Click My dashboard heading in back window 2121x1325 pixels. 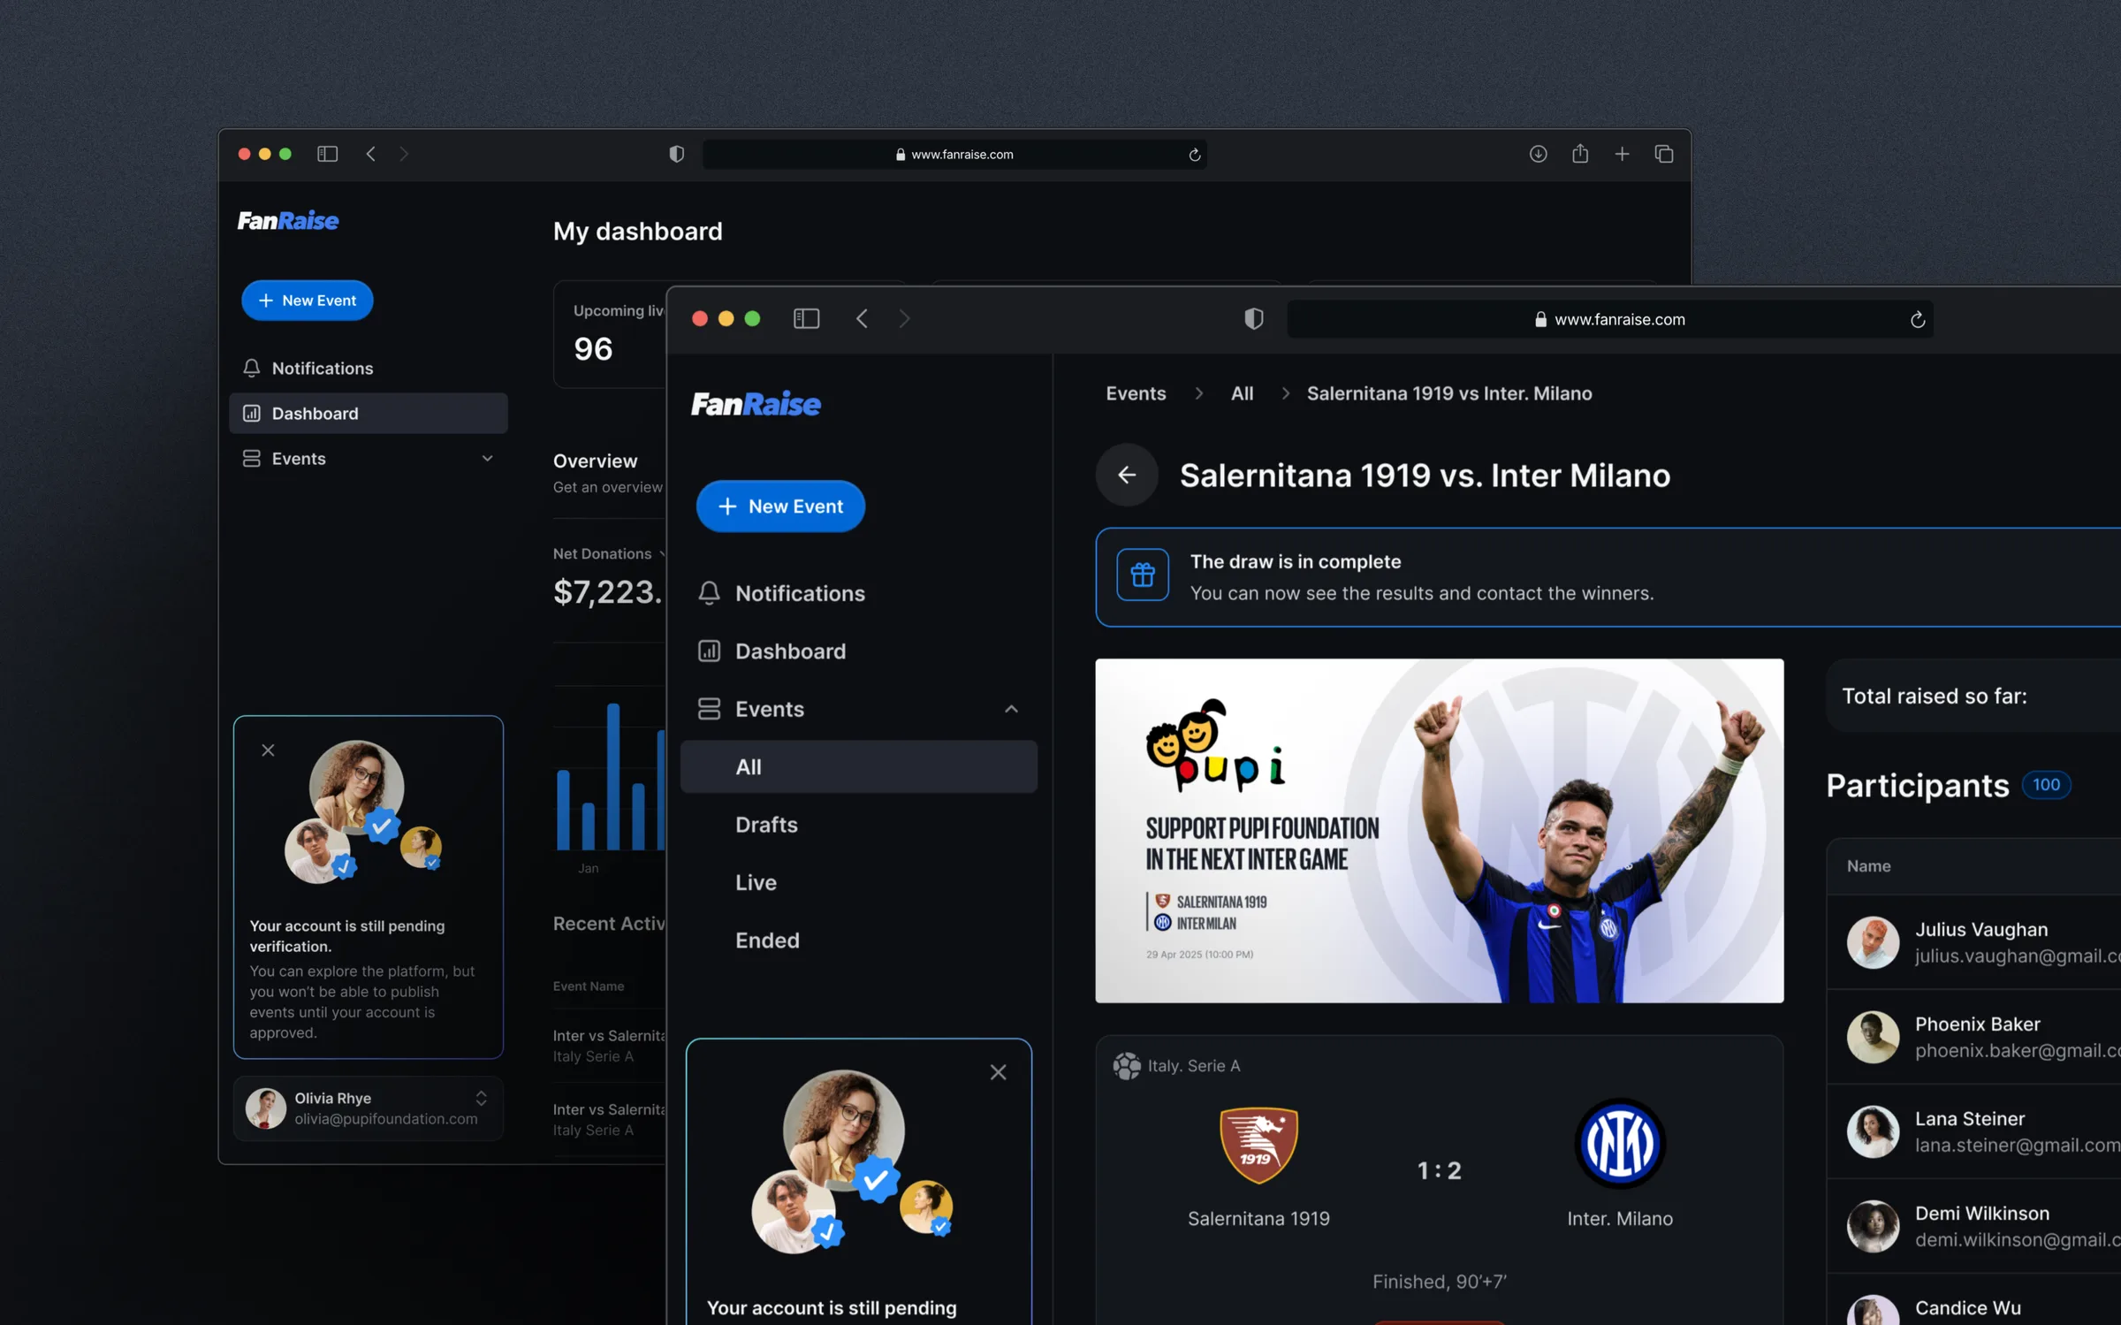click(638, 232)
